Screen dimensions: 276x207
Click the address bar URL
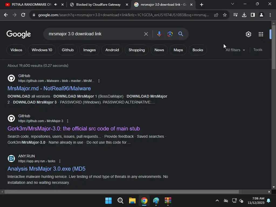123,15
